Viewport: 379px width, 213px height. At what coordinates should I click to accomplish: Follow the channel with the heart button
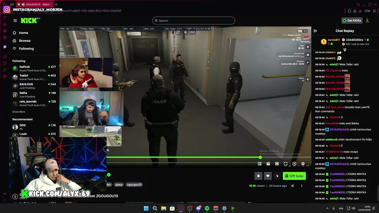pyautogui.click(x=268, y=176)
